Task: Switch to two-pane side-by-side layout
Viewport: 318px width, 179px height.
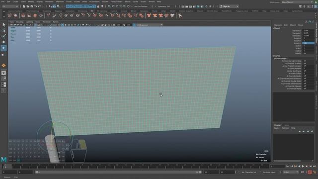Action: coord(3,85)
